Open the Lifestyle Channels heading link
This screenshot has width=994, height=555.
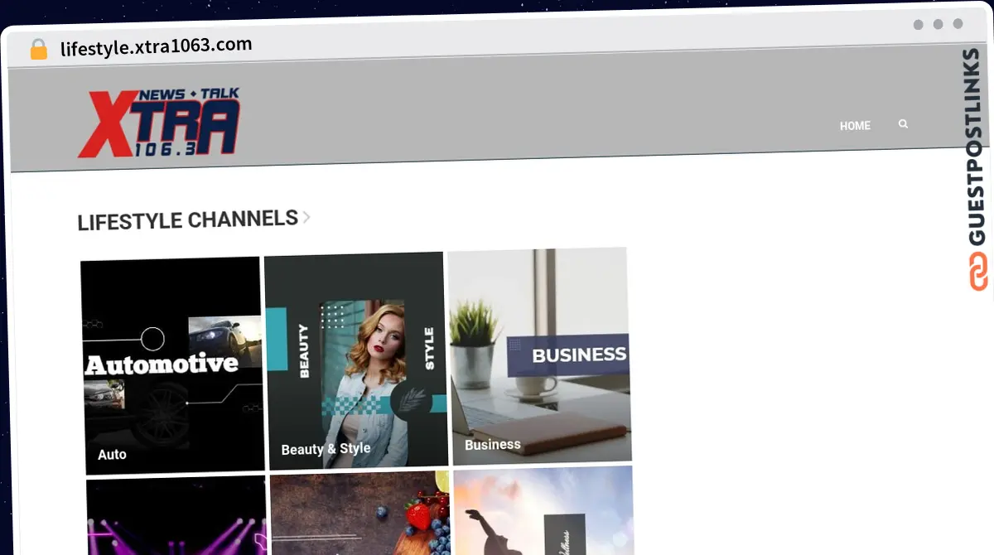coord(187,220)
